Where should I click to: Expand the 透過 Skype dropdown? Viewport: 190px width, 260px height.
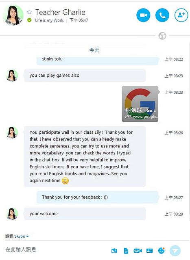[x=17, y=236]
